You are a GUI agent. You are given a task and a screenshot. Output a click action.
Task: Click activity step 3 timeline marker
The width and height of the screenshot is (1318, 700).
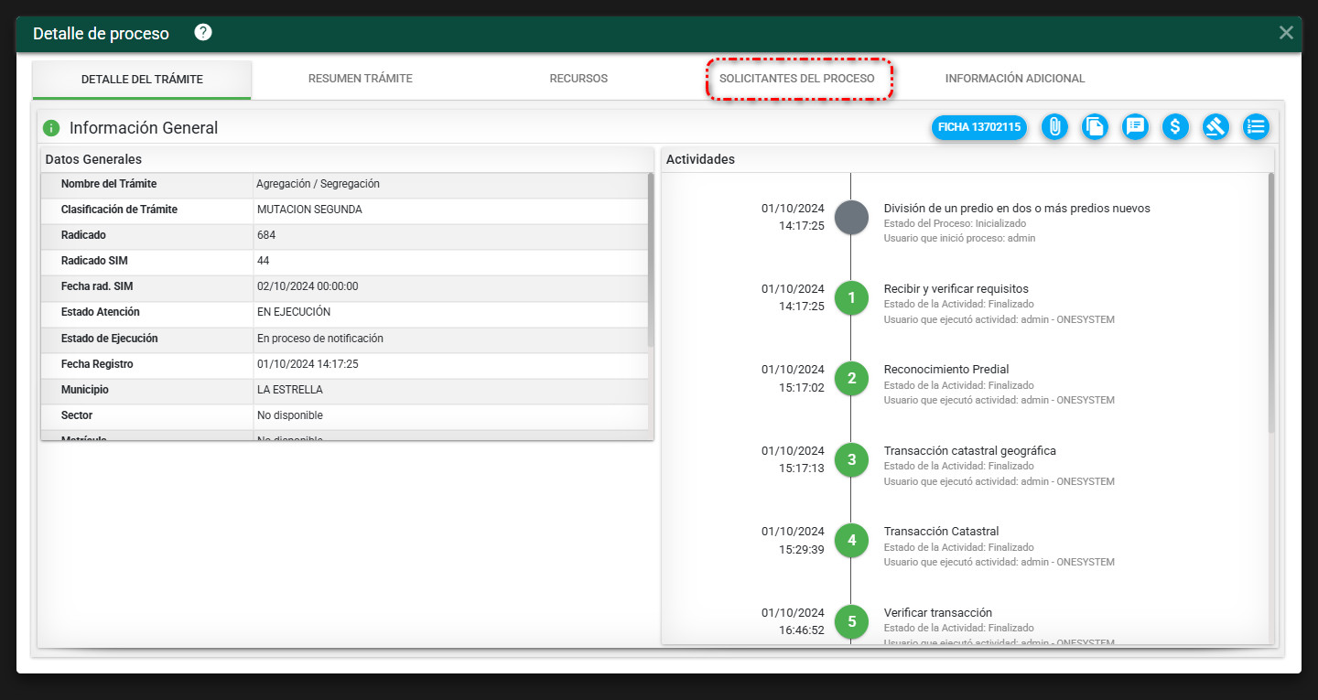[851, 459]
